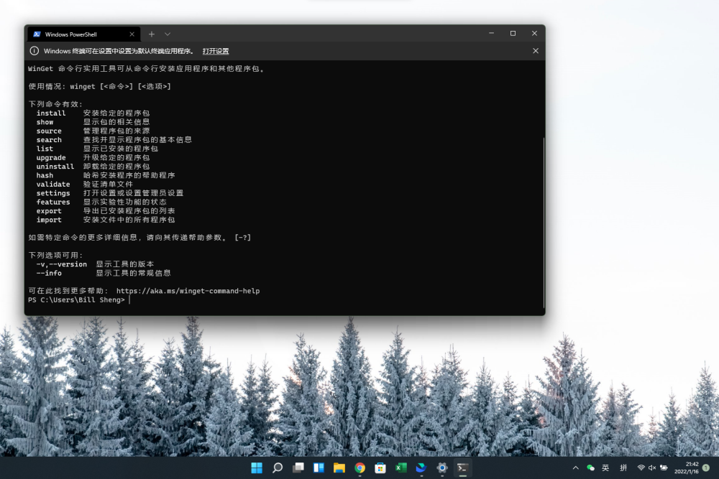Open Microsoft Store from taskbar
The height and width of the screenshot is (479, 719).
click(x=380, y=468)
